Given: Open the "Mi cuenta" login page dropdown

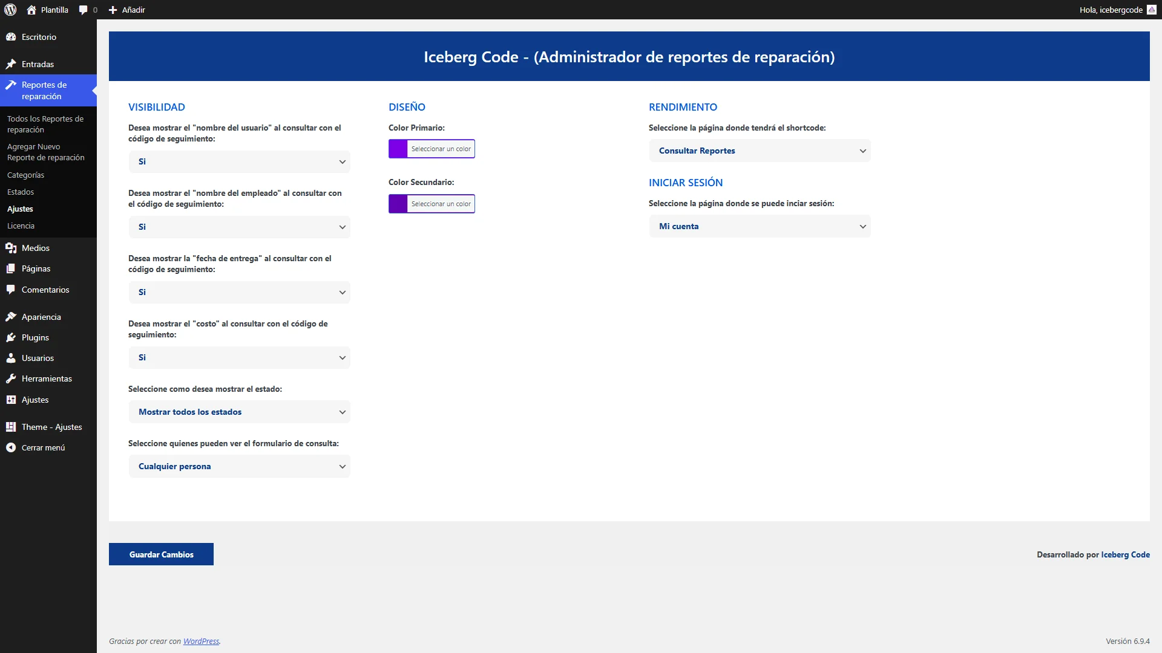Looking at the screenshot, I should point(760,226).
